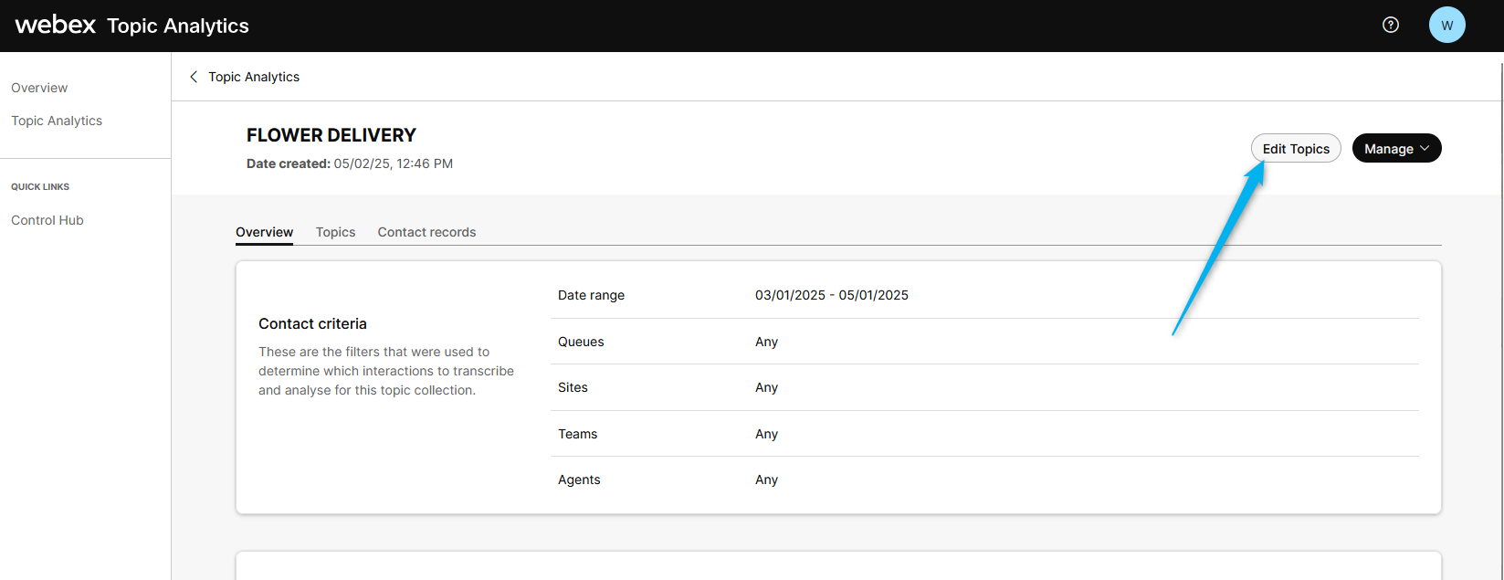Open the Contact records tab
The width and height of the screenshot is (1504, 580).
[x=426, y=232]
